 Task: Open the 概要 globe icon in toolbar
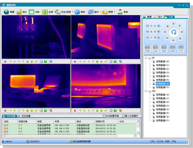click(6, 12)
